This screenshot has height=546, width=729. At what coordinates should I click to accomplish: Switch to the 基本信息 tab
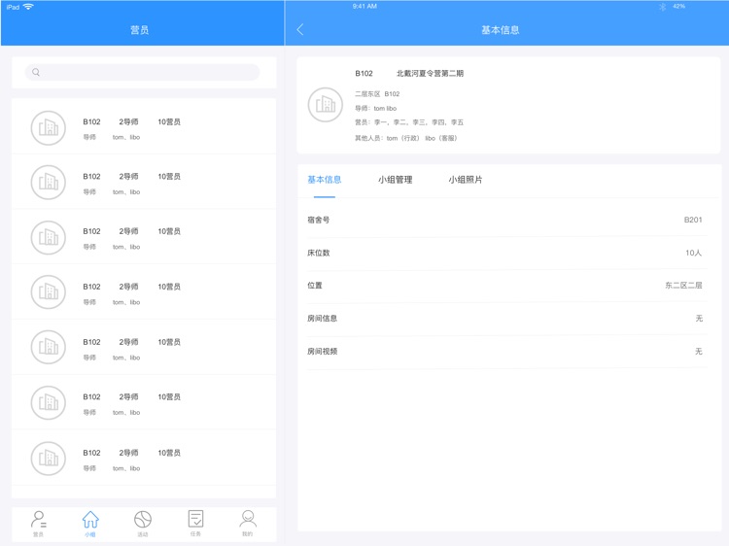[x=325, y=180]
